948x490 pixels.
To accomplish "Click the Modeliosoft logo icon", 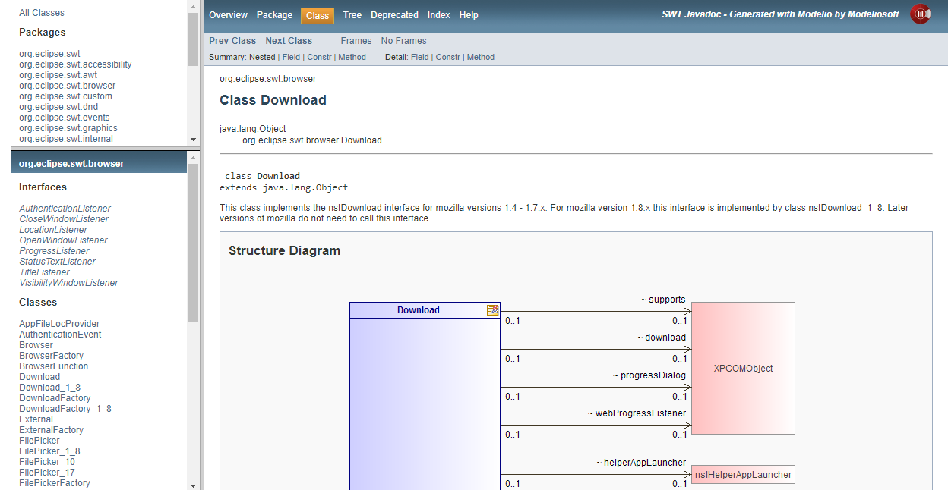I will click(x=921, y=14).
